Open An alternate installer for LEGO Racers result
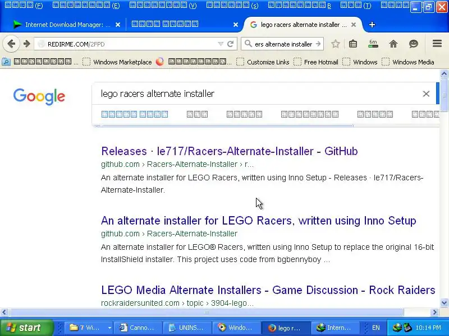The height and width of the screenshot is (336, 449). pyautogui.click(x=259, y=221)
